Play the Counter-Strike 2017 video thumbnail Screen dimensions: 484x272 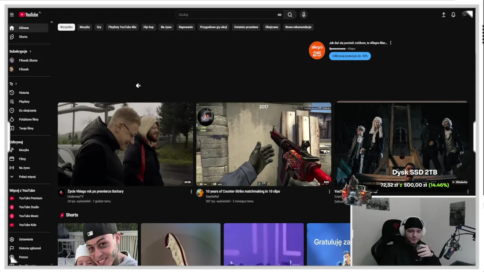pyautogui.click(x=264, y=144)
